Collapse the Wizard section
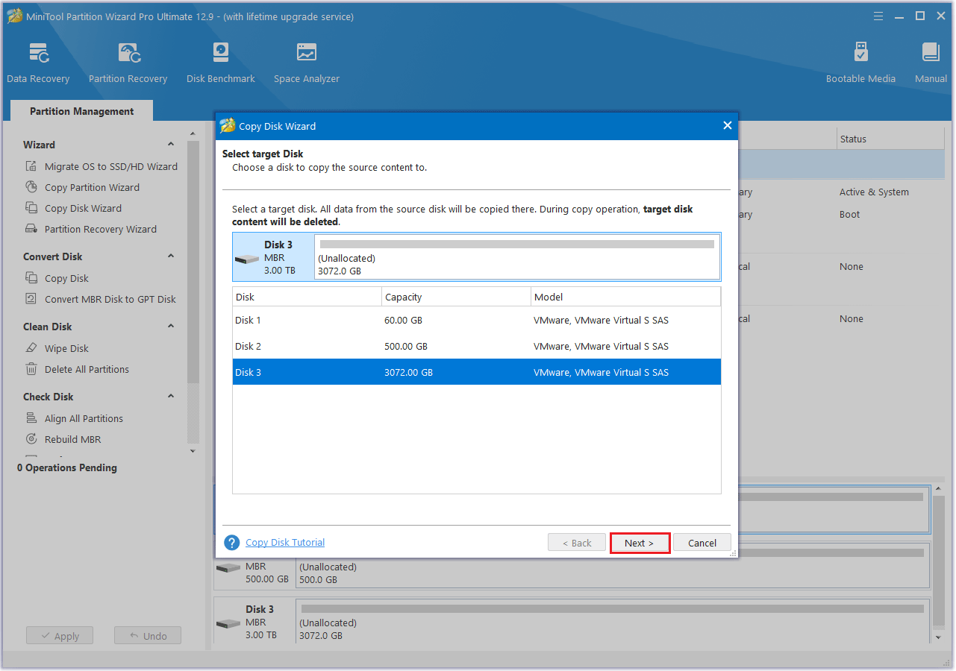This screenshot has height=671, width=956. click(171, 145)
